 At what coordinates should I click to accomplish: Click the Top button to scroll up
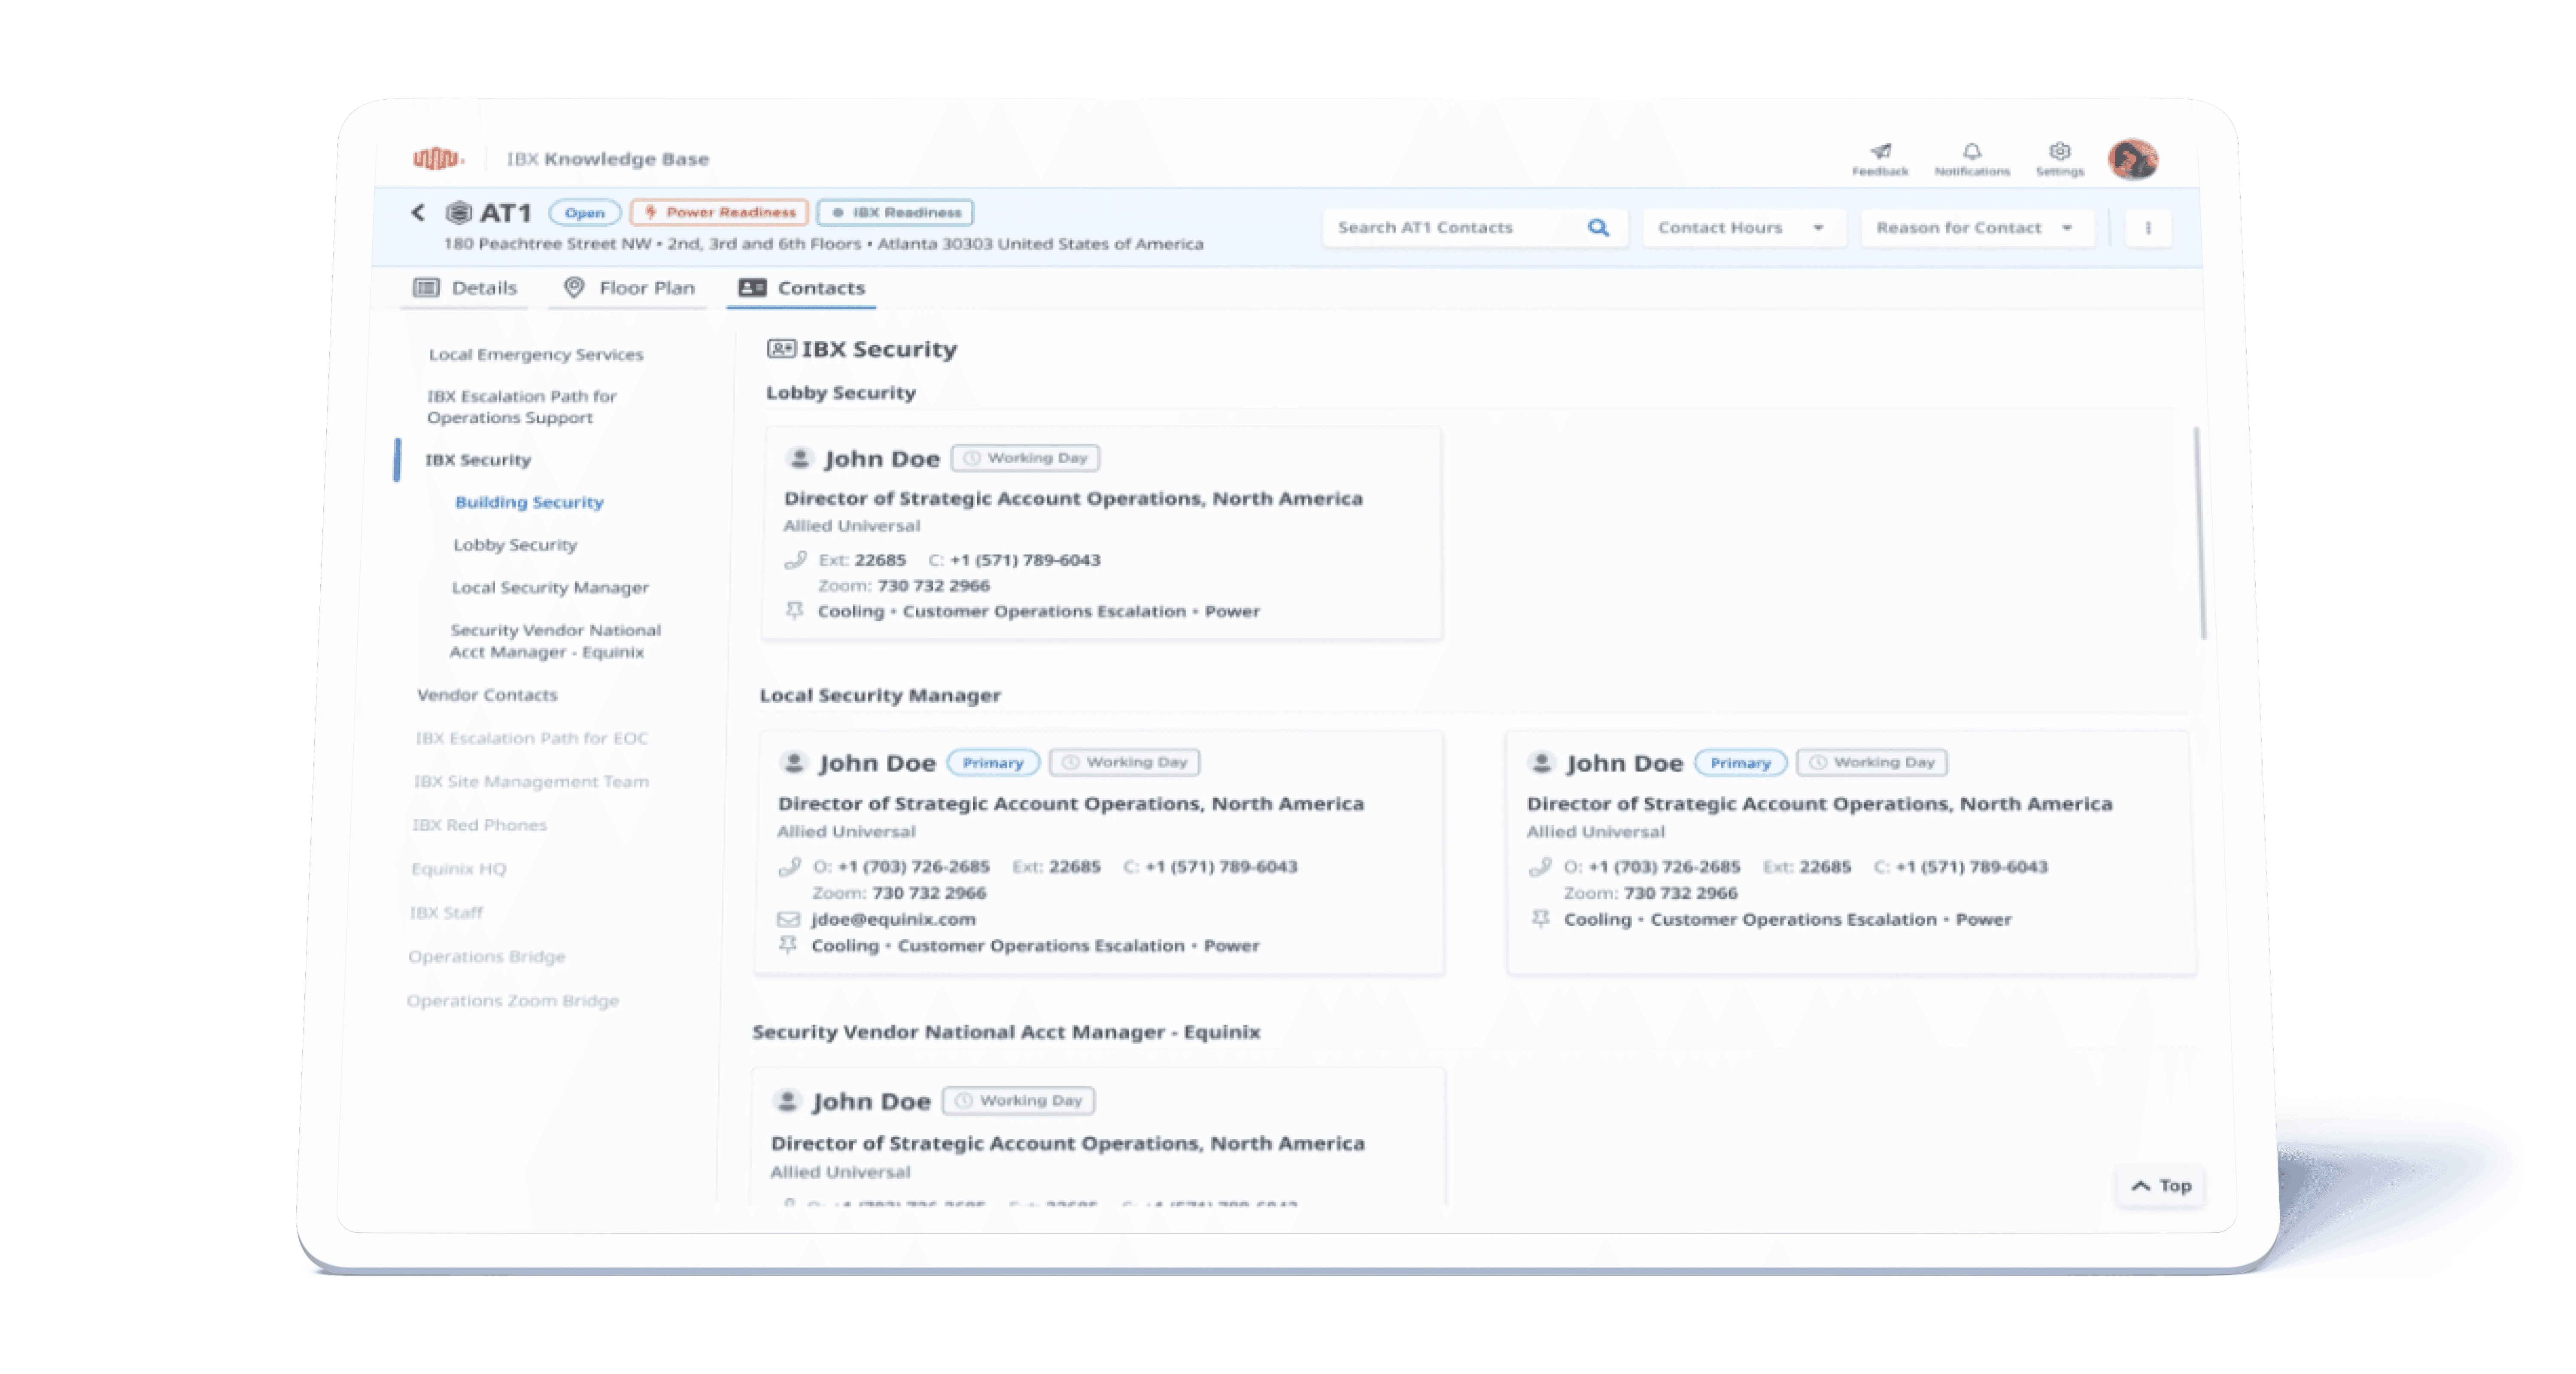(x=2161, y=1186)
